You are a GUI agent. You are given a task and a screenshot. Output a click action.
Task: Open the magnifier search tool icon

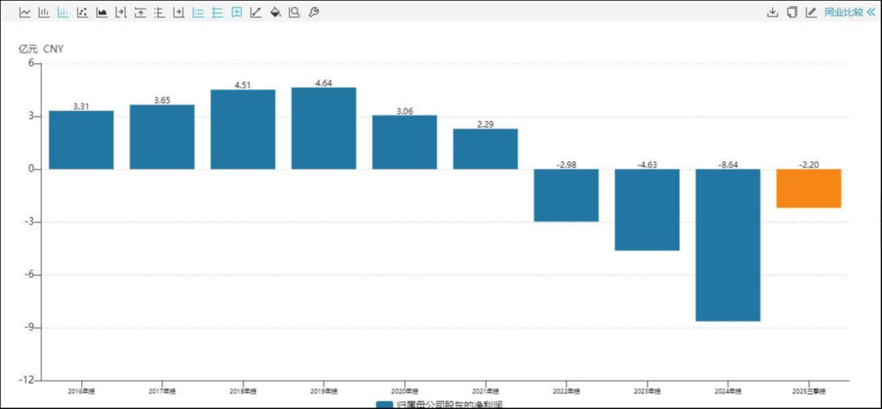tap(294, 12)
